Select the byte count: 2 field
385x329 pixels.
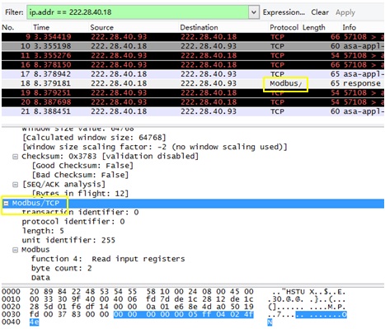point(62,269)
